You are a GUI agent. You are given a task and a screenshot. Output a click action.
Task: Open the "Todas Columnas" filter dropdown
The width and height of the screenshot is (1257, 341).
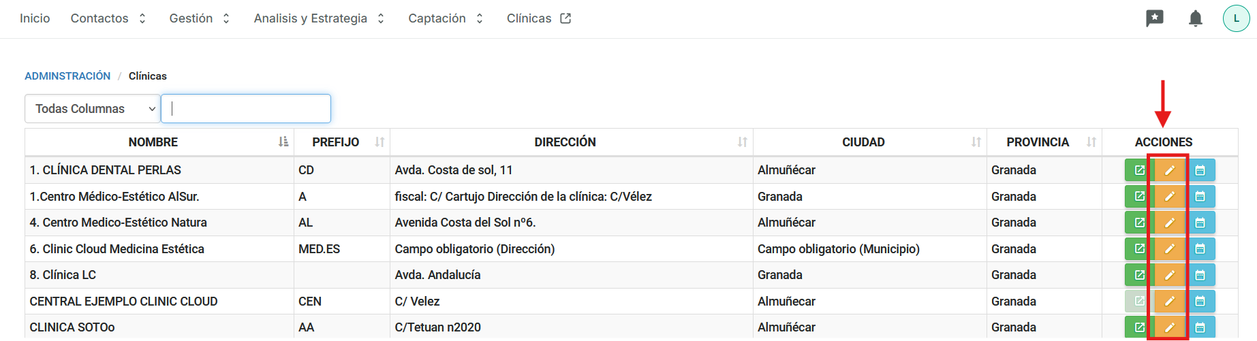coord(93,109)
